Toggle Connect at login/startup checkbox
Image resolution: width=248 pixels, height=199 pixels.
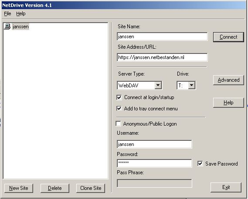(119, 97)
